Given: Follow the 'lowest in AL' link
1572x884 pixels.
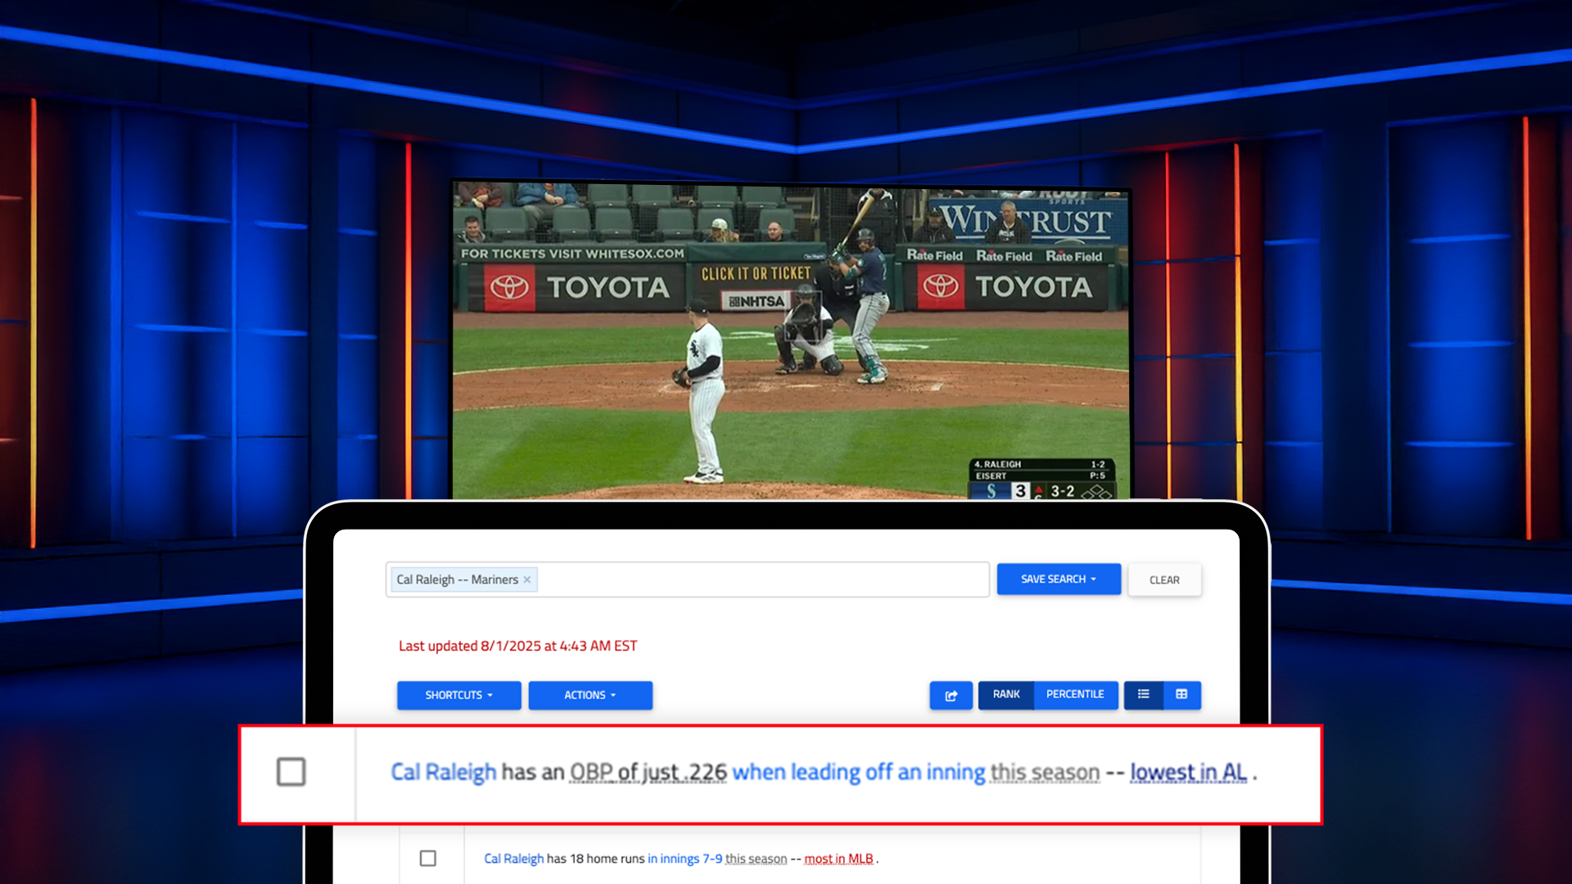Looking at the screenshot, I should pyautogui.click(x=1188, y=772).
